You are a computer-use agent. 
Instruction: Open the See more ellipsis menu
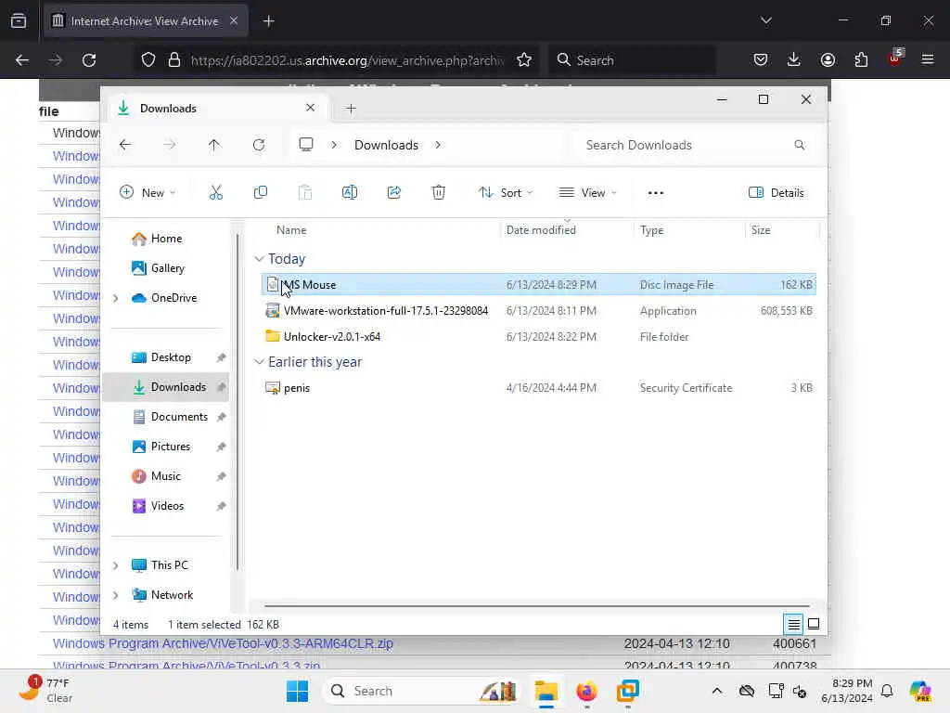click(656, 193)
